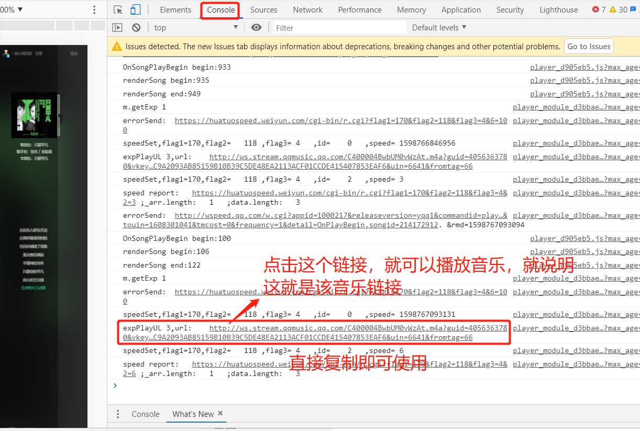Viewport: 640px width, 431px height.
Task: Open the page zoom percentage dropdown
Action: tap(12, 10)
